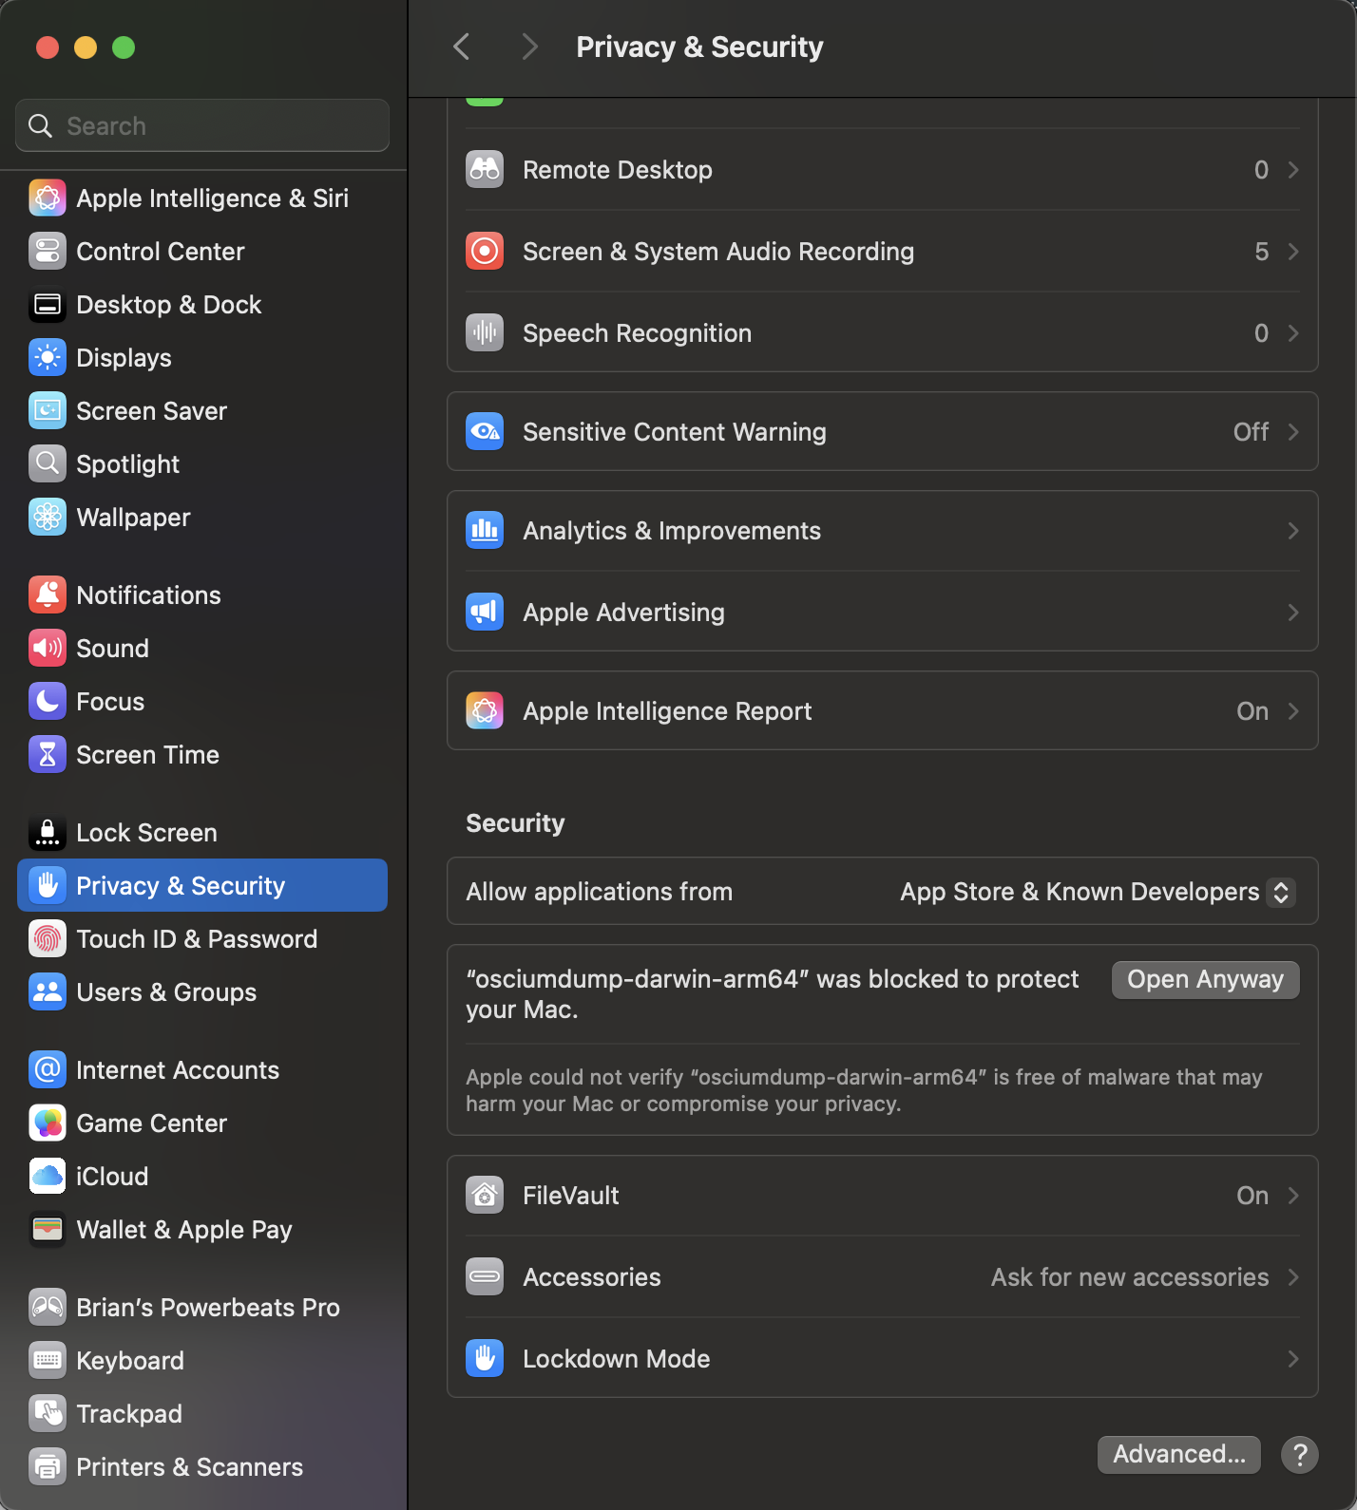Select Privacy & Security in sidebar
Viewport: 1357px width, 1510px height.
coord(202,885)
